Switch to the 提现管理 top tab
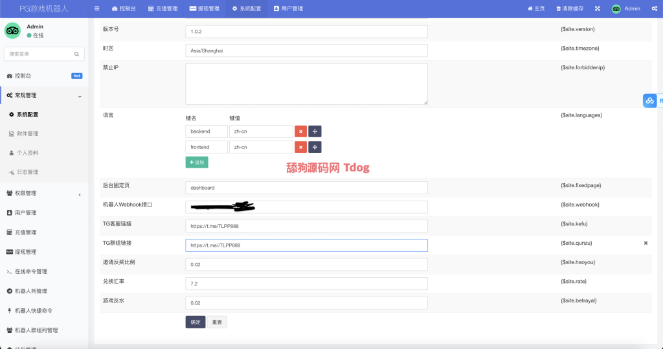Viewport: 663px width, 349px height. 204,8
